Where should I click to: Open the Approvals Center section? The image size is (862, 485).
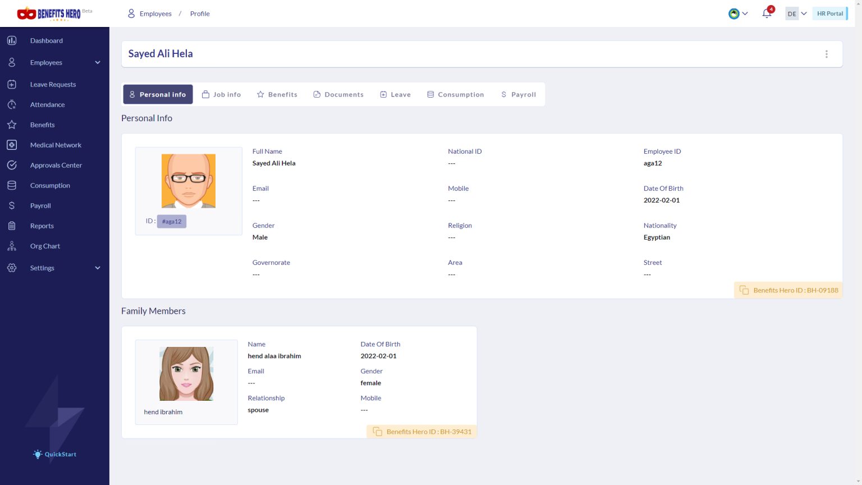coord(56,165)
